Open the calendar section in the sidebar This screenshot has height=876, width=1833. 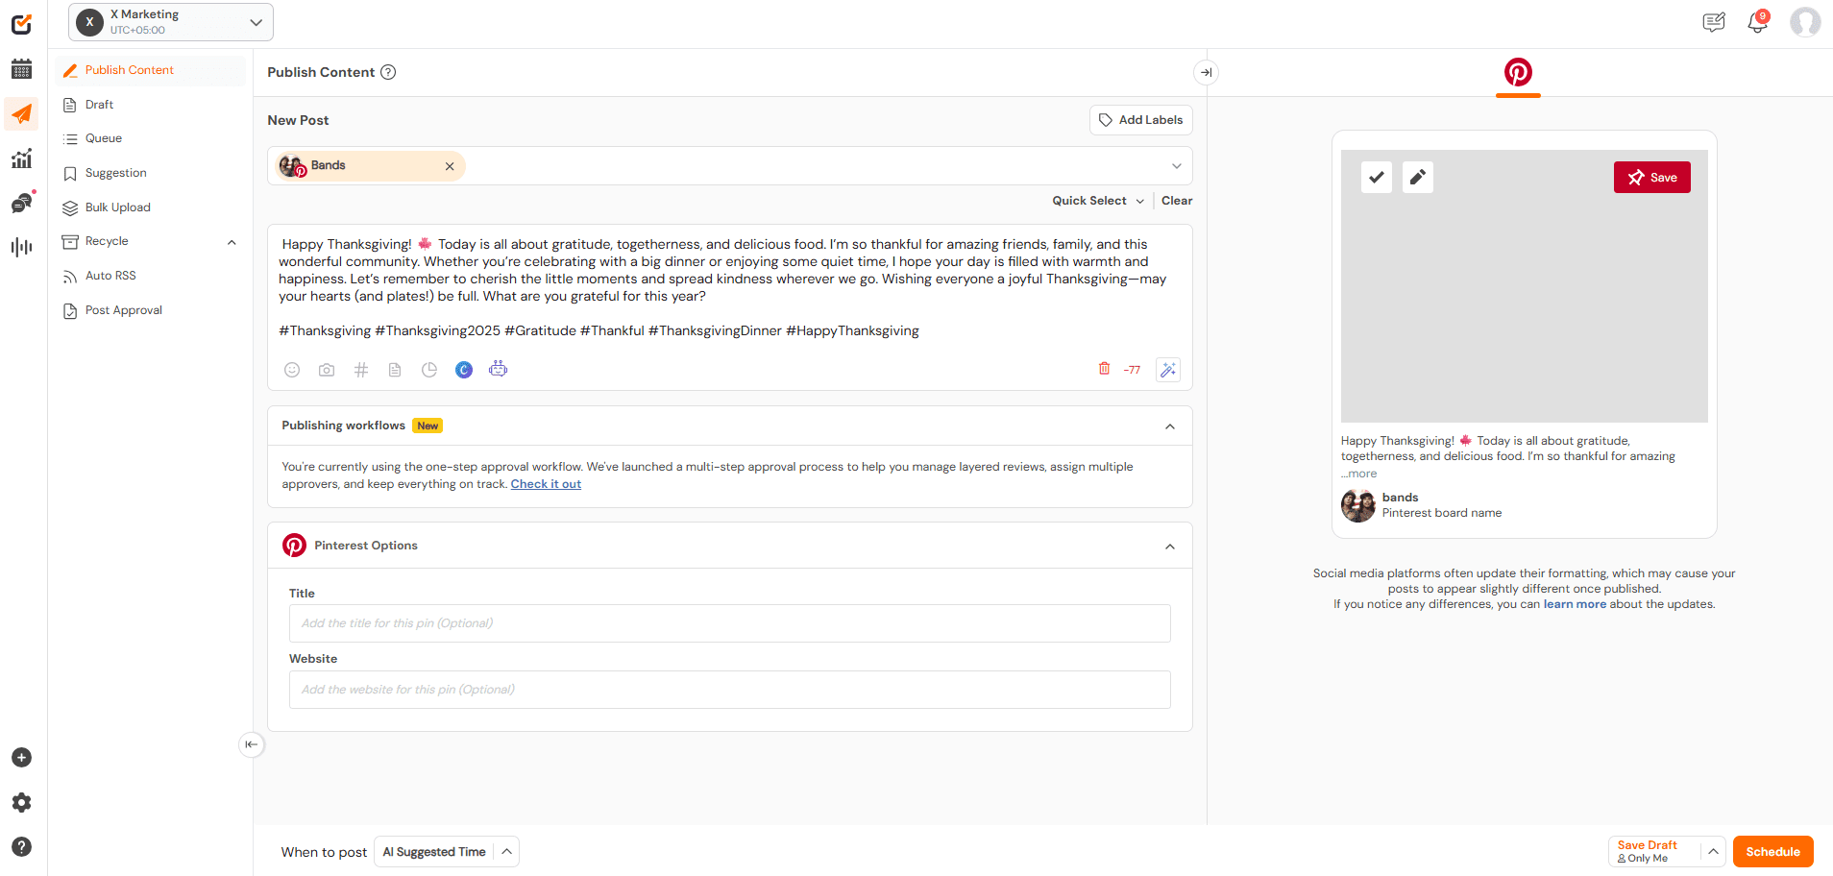[x=21, y=68]
